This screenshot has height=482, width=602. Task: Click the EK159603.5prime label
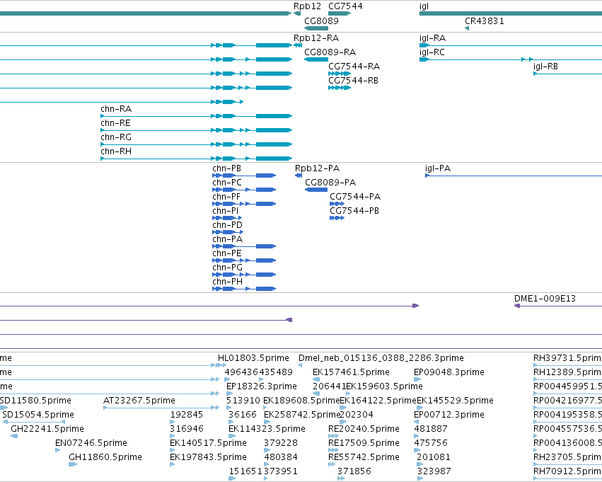tap(384, 386)
